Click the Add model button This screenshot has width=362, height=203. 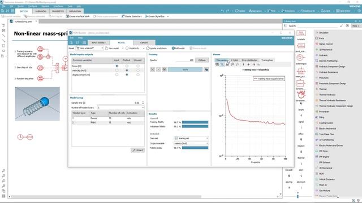(x=178, y=48)
